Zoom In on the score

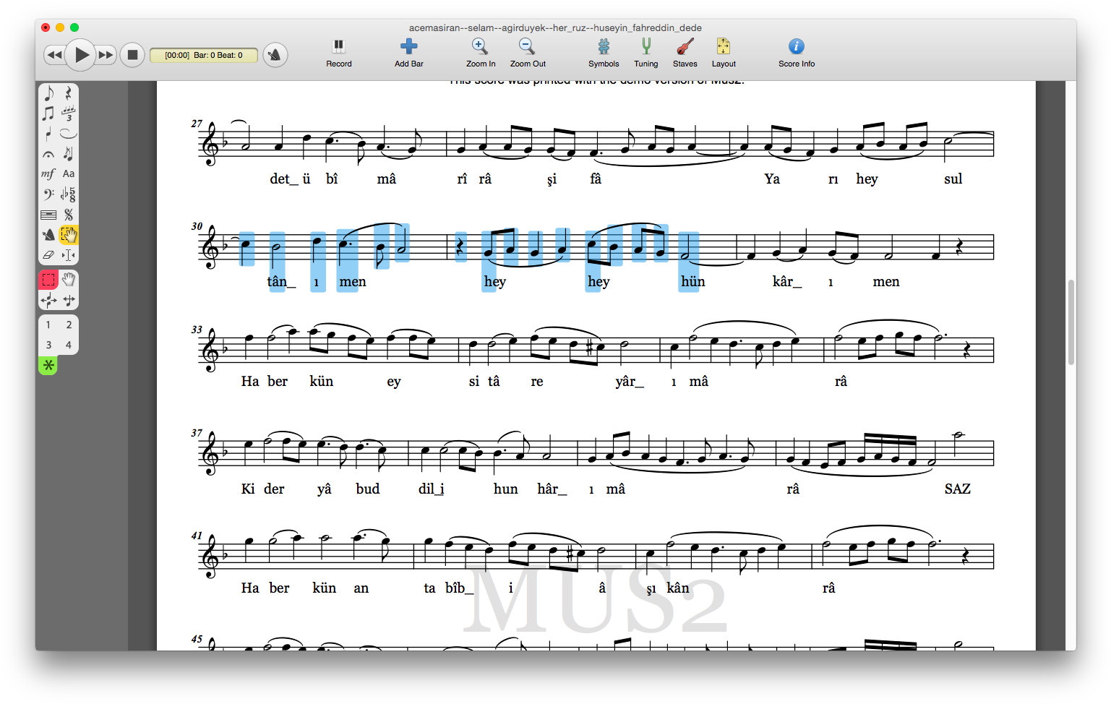tap(480, 53)
